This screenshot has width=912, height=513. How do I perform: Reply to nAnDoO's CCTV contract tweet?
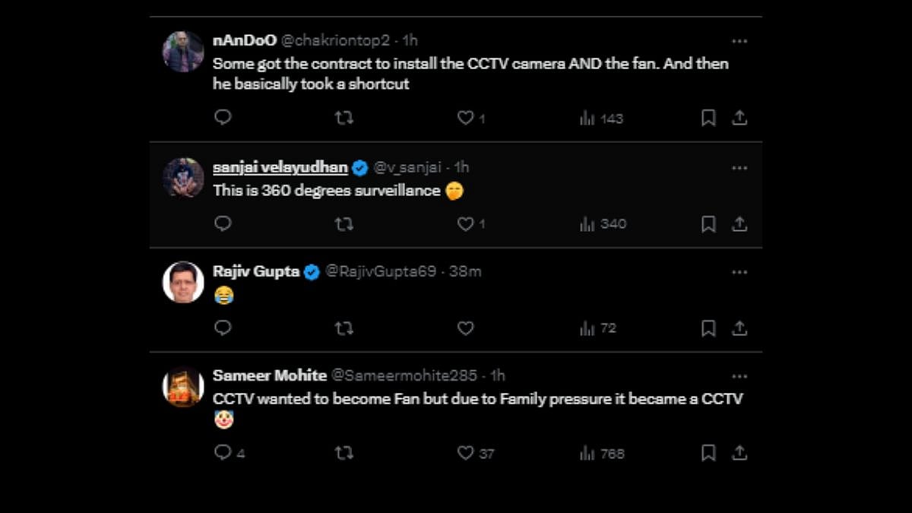(x=223, y=118)
